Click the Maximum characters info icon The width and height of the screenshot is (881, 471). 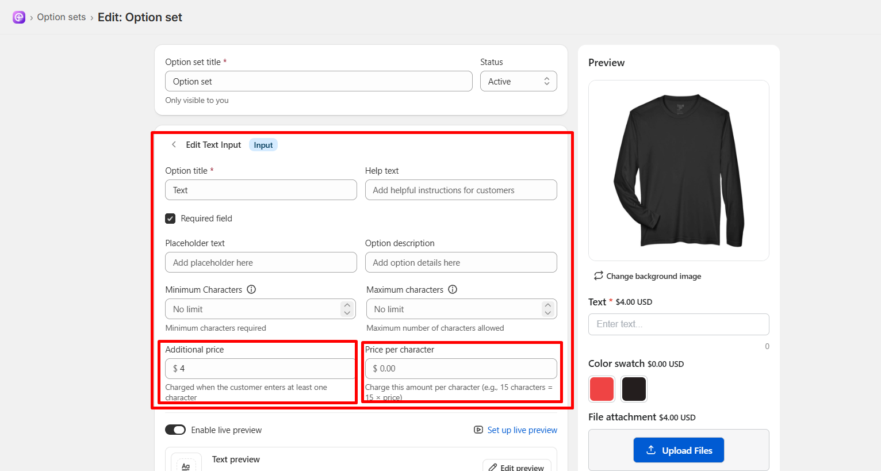click(453, 289)
